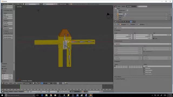Screen dimensions: 173x97
Task: Switch to World properties tab icon
Action: (x=124, y=22)
